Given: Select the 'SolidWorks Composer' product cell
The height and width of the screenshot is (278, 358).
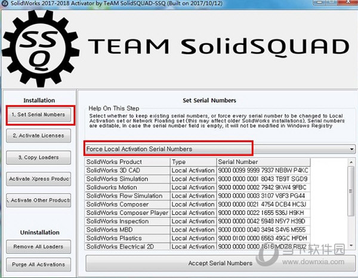Looking at the screenshot, I should tap(128, 204).
